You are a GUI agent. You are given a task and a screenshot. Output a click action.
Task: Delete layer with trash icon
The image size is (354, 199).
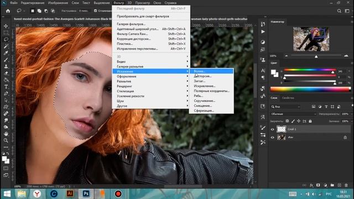[346, 185]
